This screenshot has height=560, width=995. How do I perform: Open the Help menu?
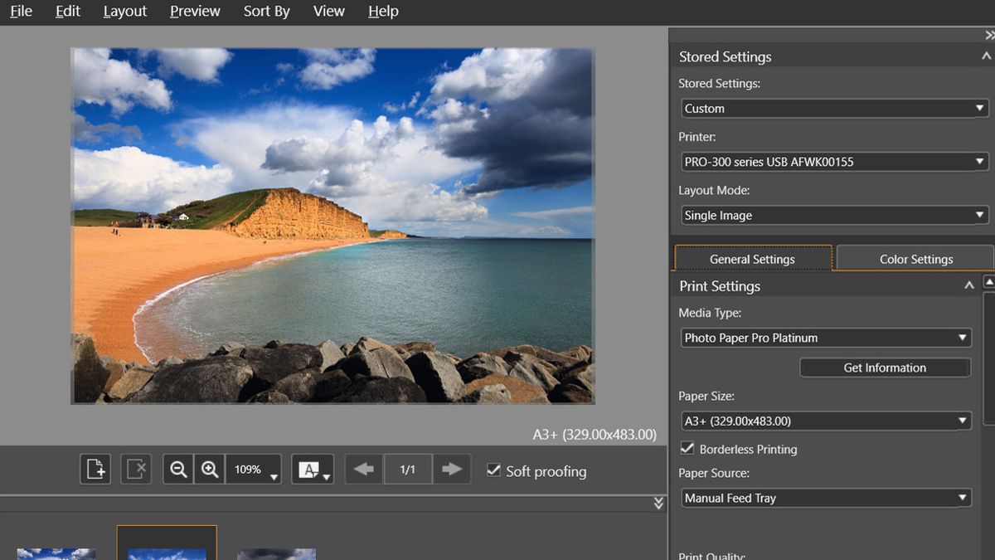pos(383,12)
